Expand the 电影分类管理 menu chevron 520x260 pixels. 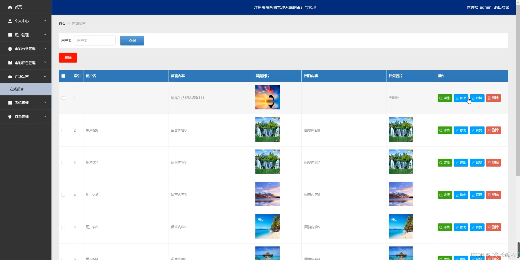tap(45, 48)
